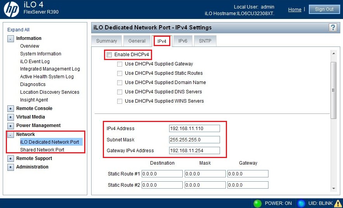Click Static Route #2 Destination field
Screen dimensions: 343x208
(162, 185)
